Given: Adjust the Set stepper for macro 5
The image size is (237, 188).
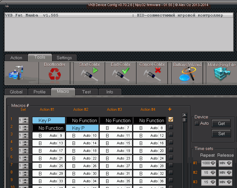Looking at the screenshot, I should coord(23,151).
